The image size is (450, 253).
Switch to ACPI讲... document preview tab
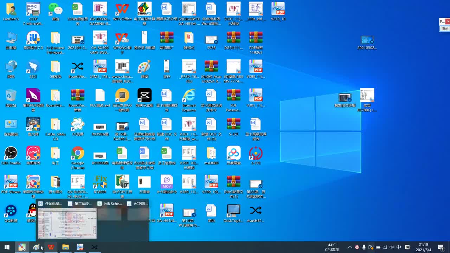pos(138,203)
